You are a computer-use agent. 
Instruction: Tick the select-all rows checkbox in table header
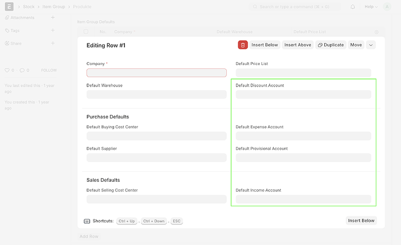pos(86,31)
